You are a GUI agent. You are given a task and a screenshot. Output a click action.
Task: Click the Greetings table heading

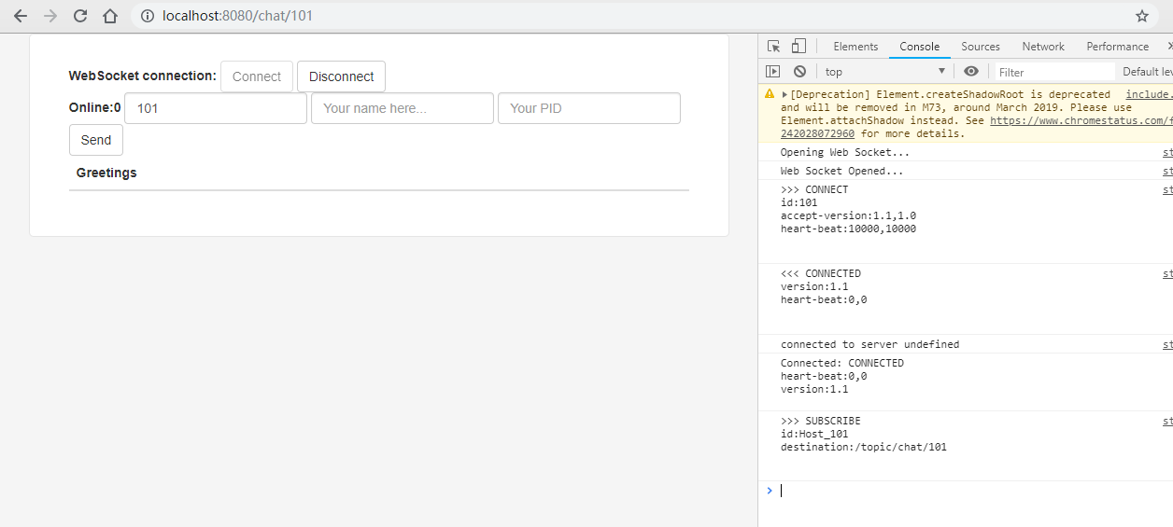(x=106, y=173)
